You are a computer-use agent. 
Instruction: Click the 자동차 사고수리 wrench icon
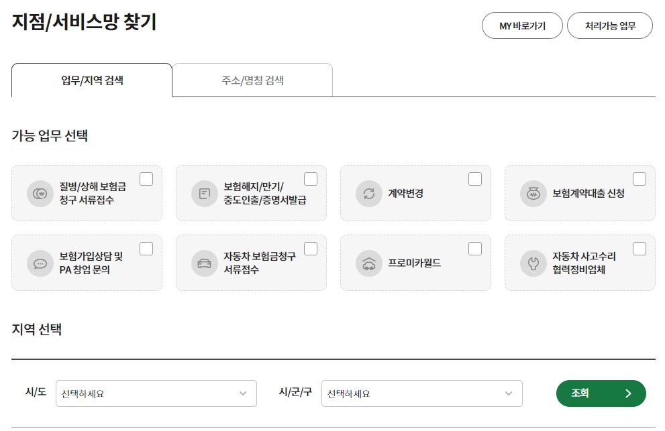point(533,262)
